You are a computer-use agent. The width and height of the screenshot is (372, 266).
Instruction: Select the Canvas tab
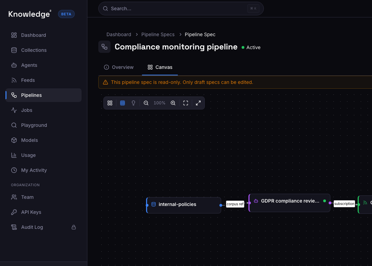click(x=160, y=67)
